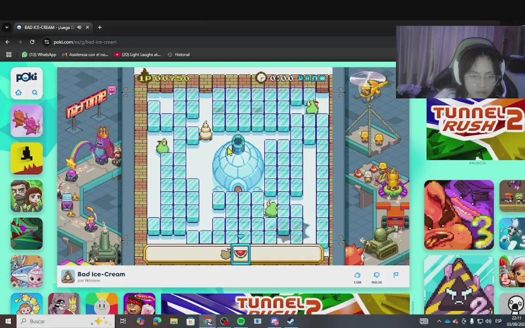Open the man and woman characters game
The image size is (525, 328).
(x=26, y=196)
